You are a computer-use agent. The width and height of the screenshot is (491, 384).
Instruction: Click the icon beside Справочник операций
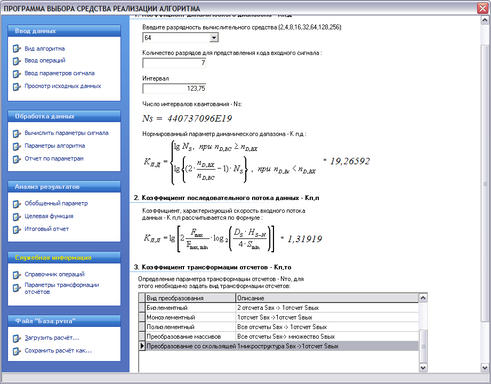pyautogui.click(x=17, y=275)
